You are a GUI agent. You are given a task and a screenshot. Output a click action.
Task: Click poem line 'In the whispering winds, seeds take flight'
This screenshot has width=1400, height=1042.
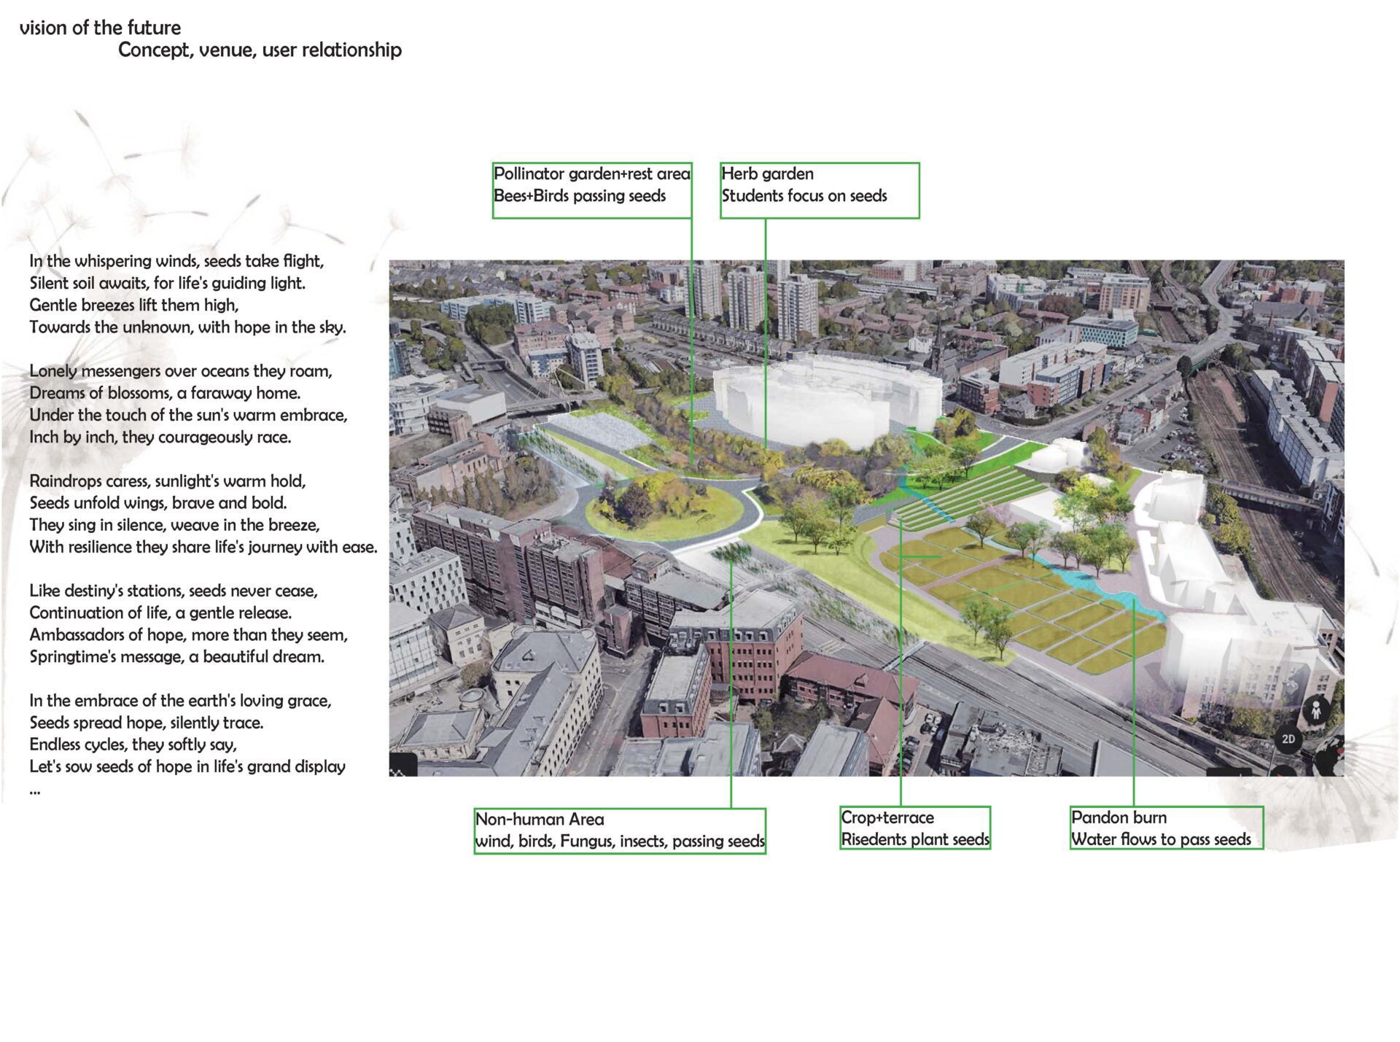176,261
